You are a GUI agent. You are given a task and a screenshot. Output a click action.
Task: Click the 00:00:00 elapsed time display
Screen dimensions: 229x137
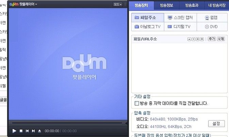52,131
